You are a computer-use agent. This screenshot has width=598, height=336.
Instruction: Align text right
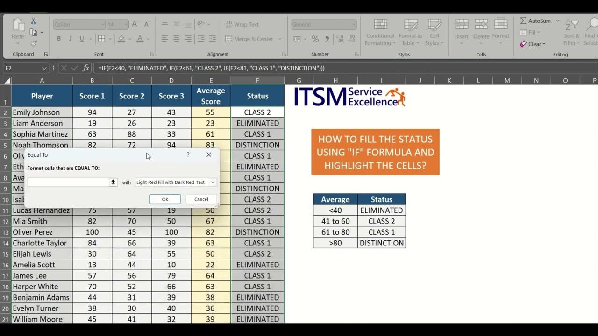[x=188, y=39]
